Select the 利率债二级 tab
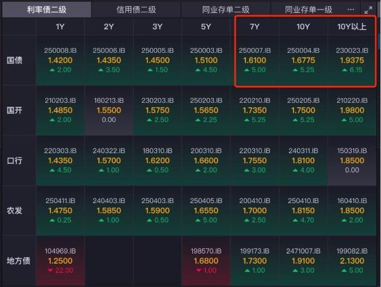 point(46,9)
